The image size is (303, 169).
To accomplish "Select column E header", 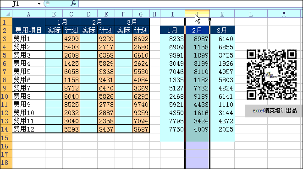I will tap(106, 14).
